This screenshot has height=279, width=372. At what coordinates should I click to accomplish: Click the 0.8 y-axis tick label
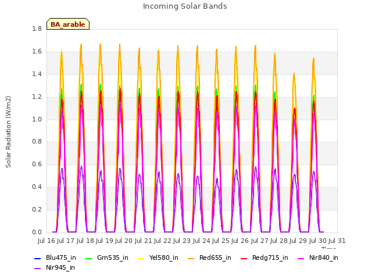click(37, 142)
